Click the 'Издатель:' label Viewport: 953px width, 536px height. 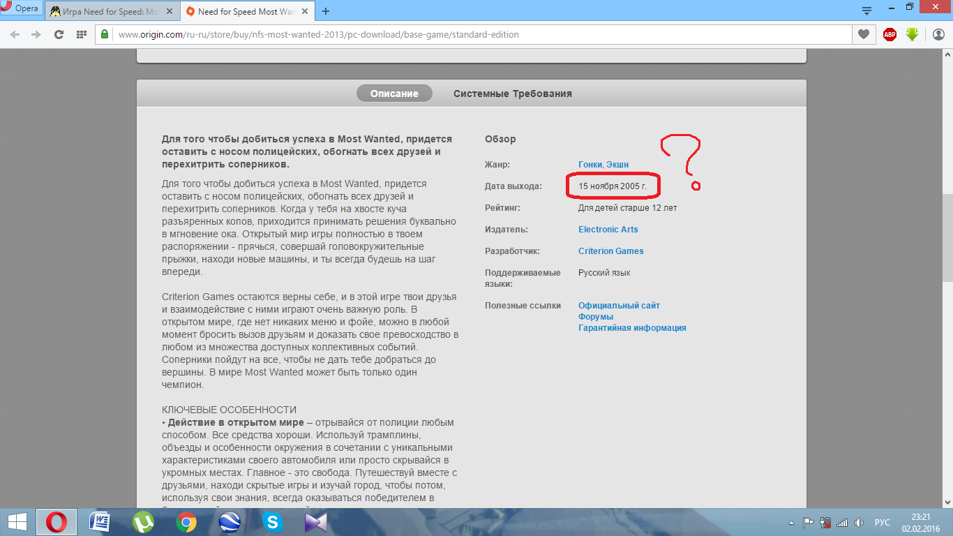coord(506,230)
